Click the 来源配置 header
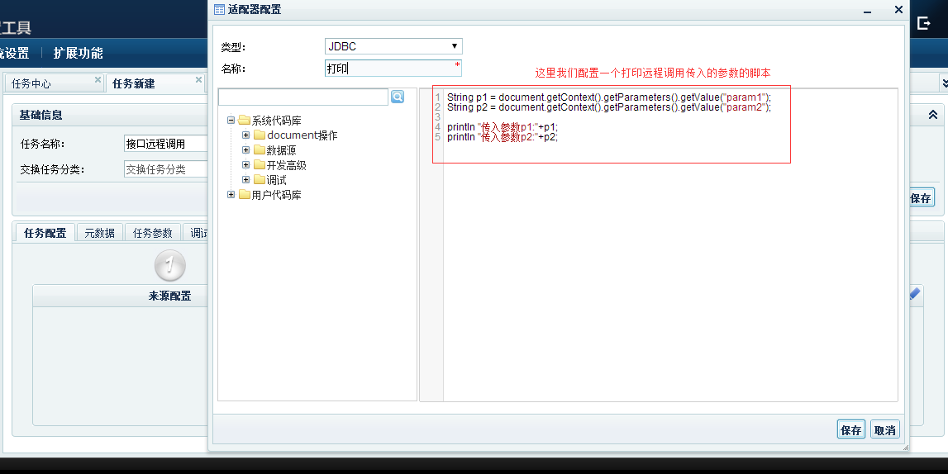Viewport: 948px width, 474px height. (x=170, y=296)
